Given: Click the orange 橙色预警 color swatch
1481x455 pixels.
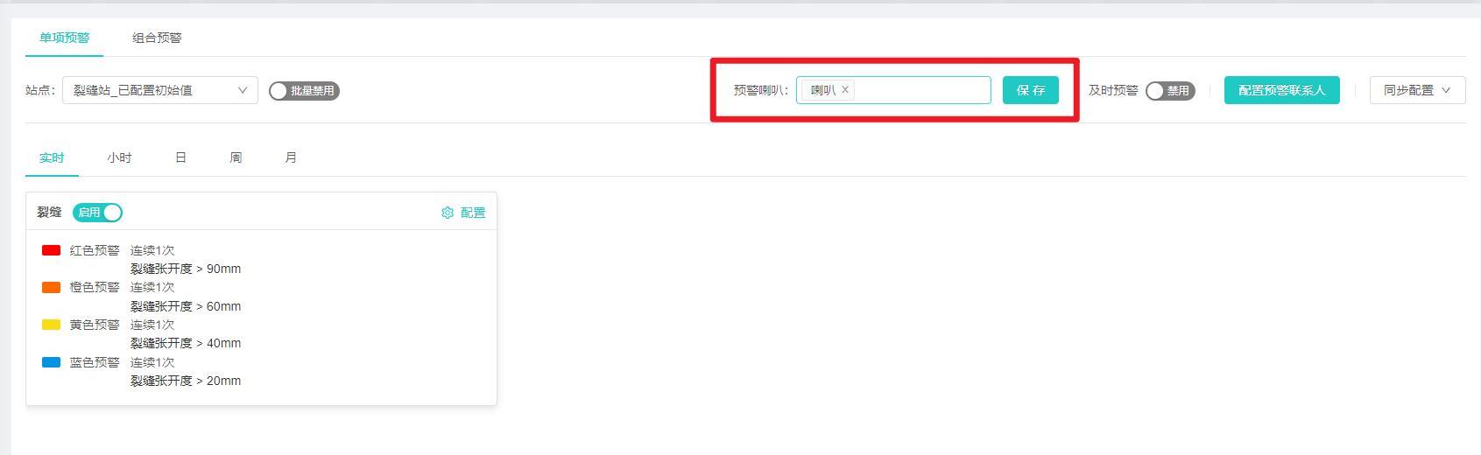Looking at the screenshot, I should pyautogui.click(x=51, y=287).
